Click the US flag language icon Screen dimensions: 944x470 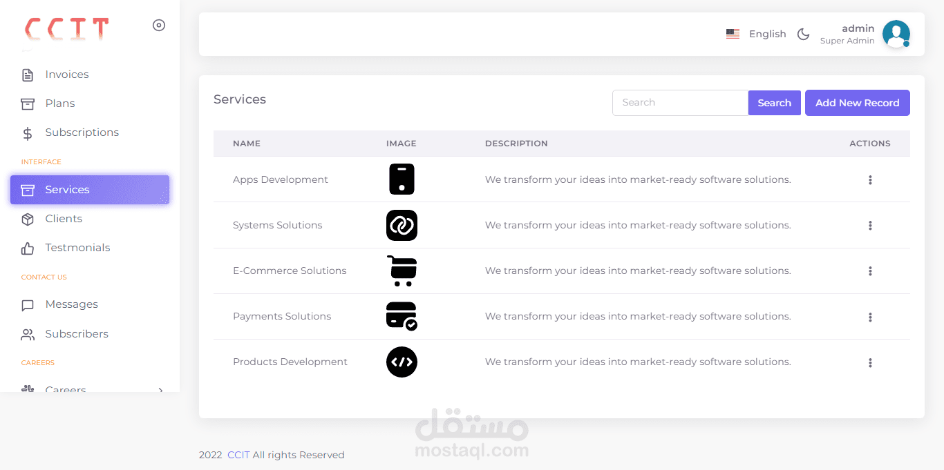point(733,34)
